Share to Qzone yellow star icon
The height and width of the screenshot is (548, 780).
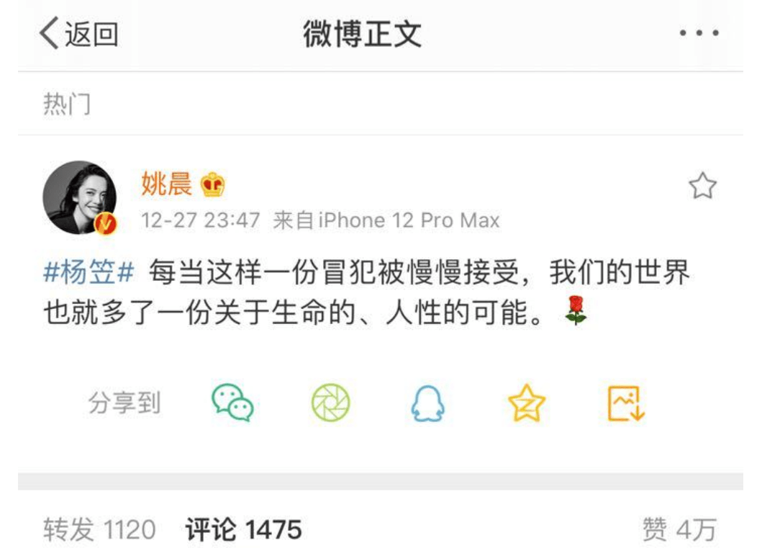[x=526, y=403]
